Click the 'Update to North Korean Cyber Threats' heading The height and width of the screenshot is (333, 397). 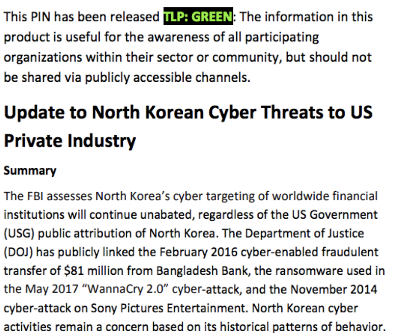pyautogui.click(x=188, y=112)
